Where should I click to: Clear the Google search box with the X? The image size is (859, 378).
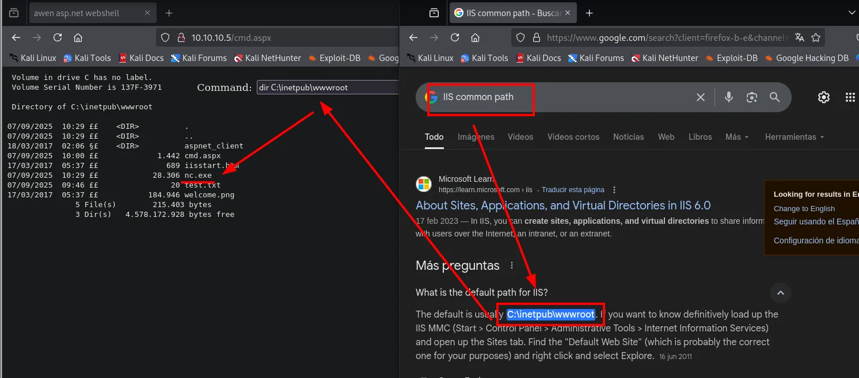click(701, 97)
